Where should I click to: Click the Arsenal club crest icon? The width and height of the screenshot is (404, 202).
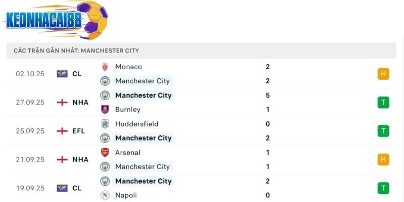pyautogui.click(x=105, y=153)
